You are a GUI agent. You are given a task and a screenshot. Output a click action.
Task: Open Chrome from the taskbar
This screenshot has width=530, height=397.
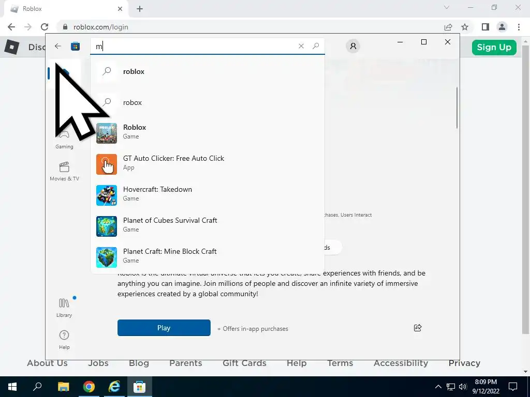(x=89, y=387)
